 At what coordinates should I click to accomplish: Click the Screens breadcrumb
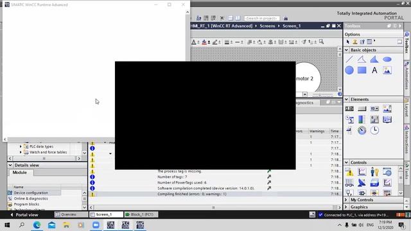[x=267, y=26]
